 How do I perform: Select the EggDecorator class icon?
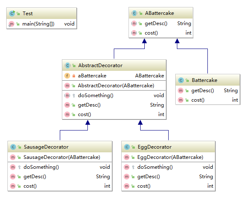(127, 147)
